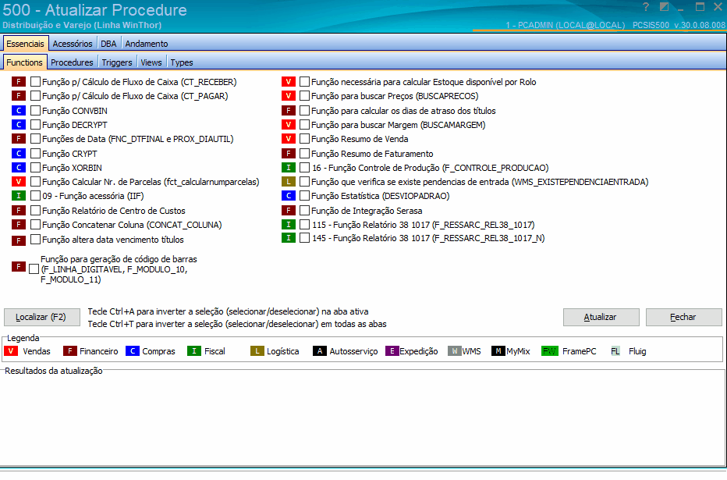Click the Compras legend C icon
727x480 pixels.
coord(133,351)
